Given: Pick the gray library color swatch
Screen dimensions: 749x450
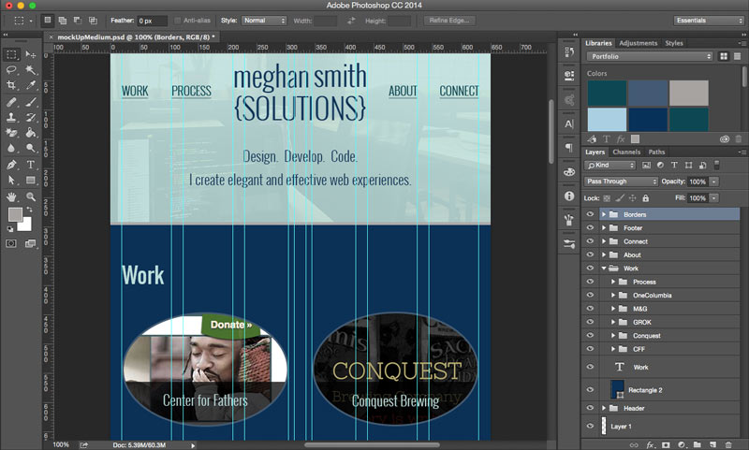Looking at the screenshot, I should (x=689, y=93).
